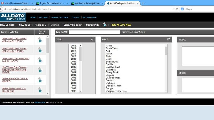Open 1994 Cadillac Seville STS link
Screen dimensions: 214x120
click(14, 90)
